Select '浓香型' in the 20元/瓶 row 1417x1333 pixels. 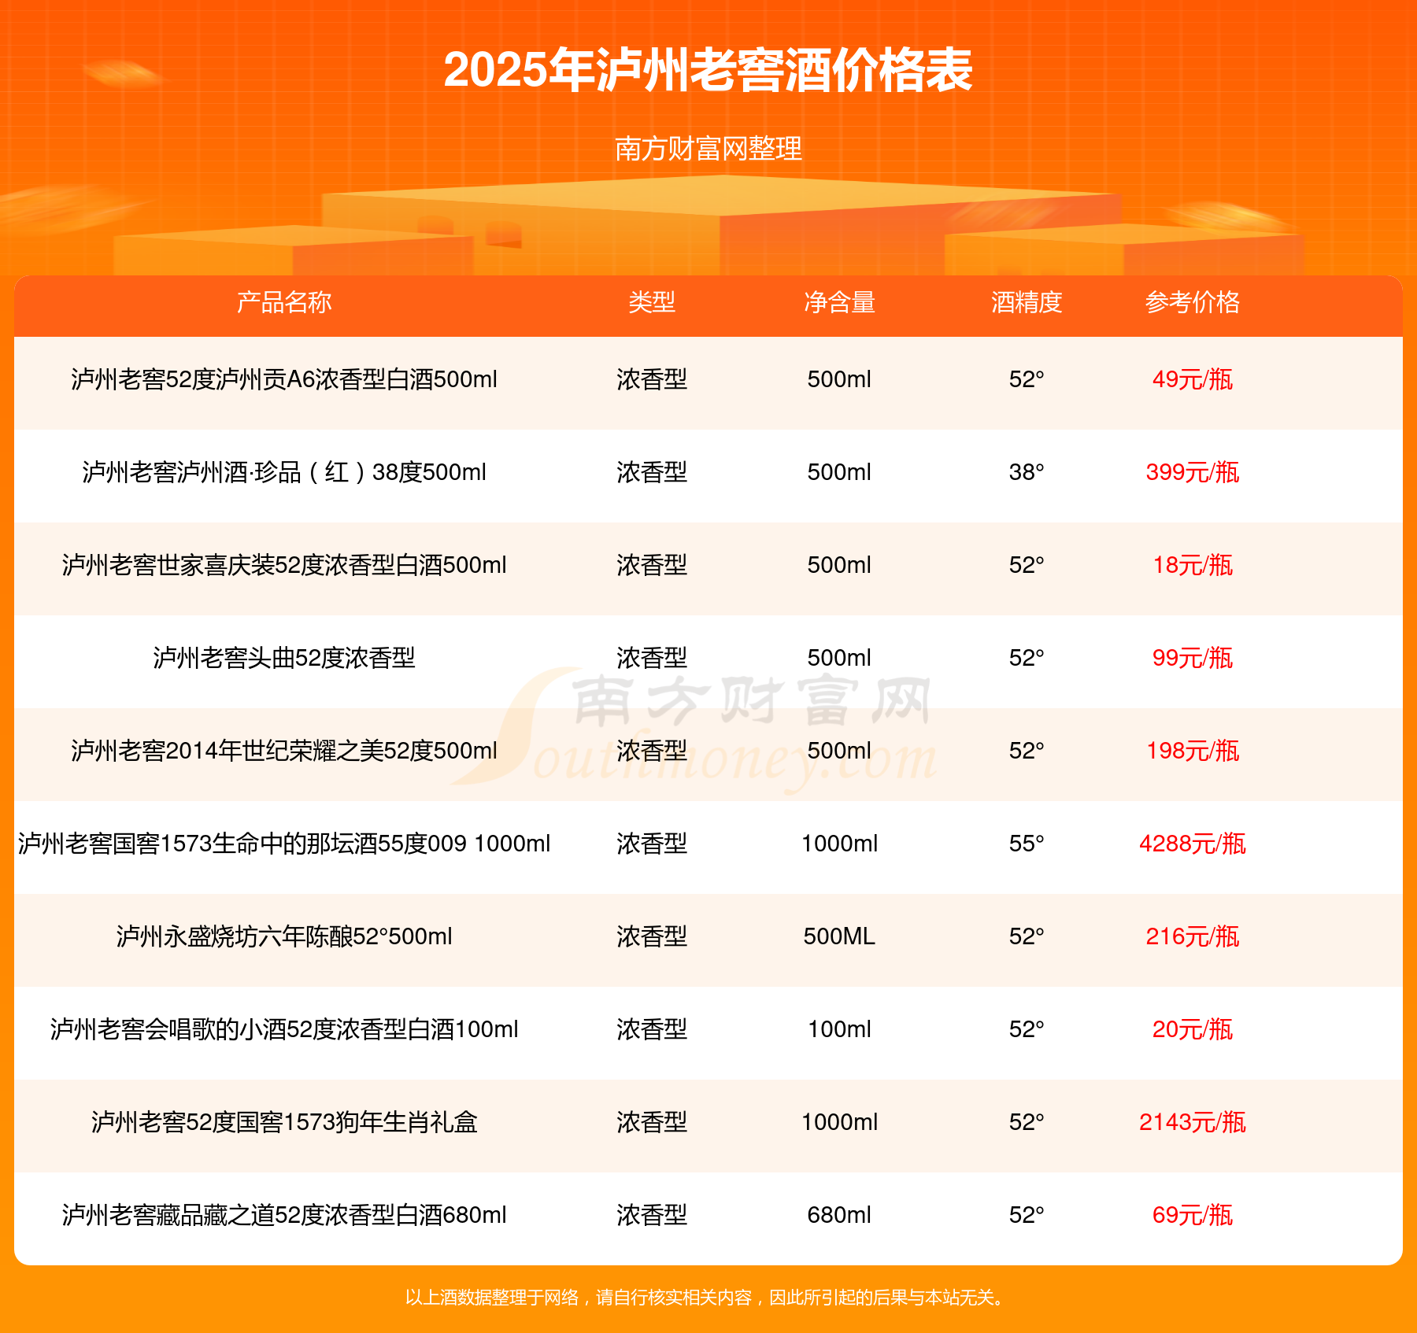point(652,1029)
